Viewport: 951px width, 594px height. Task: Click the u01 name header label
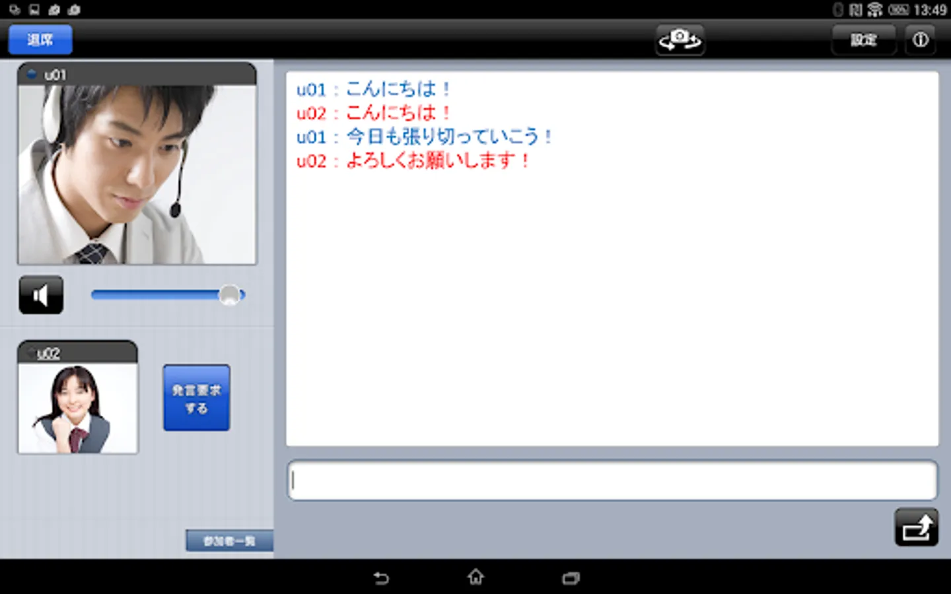[x=55, y=75]
